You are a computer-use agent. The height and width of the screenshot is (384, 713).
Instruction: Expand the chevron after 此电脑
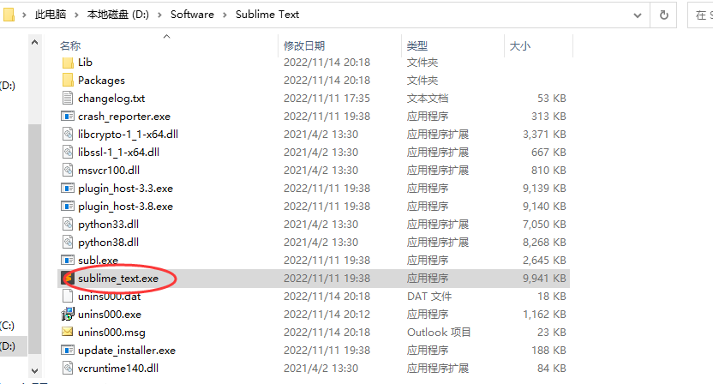(x=76, y=15)
